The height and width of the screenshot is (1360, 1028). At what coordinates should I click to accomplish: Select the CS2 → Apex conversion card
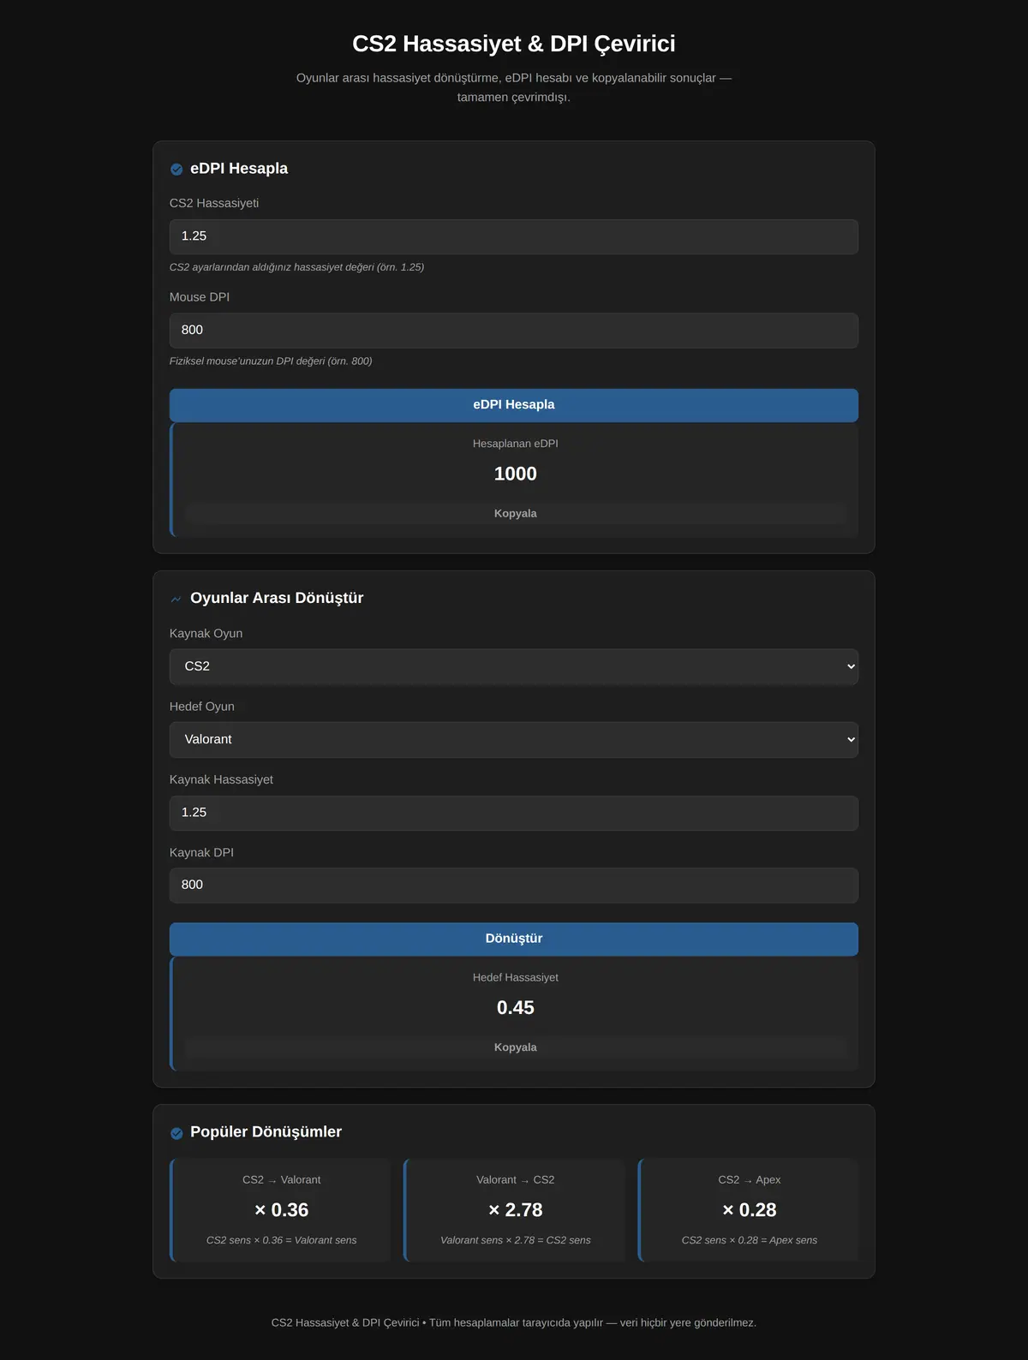749,1210
